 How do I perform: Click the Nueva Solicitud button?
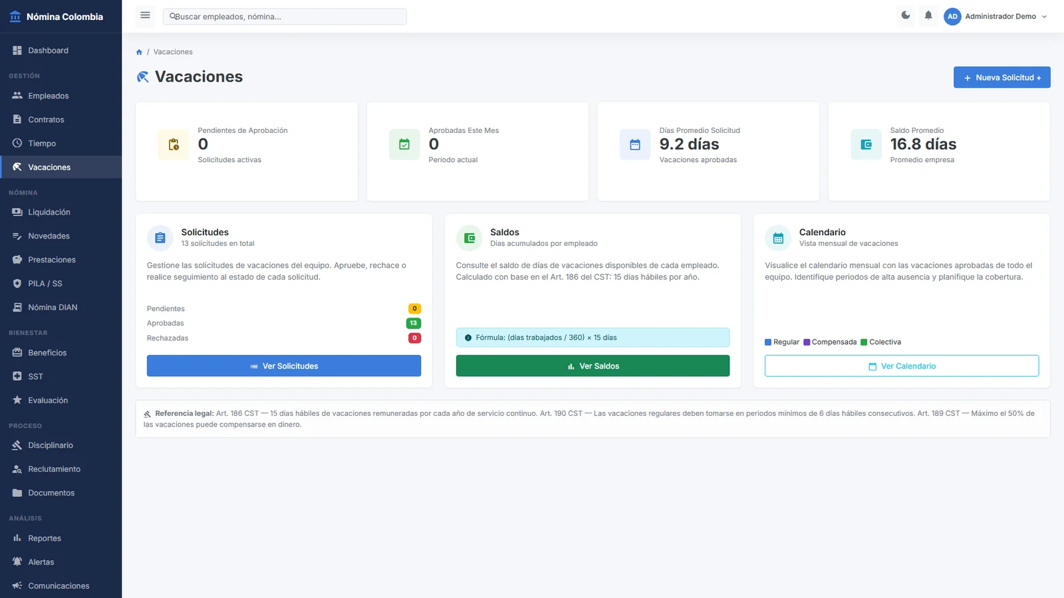(x=1001, y=77)
